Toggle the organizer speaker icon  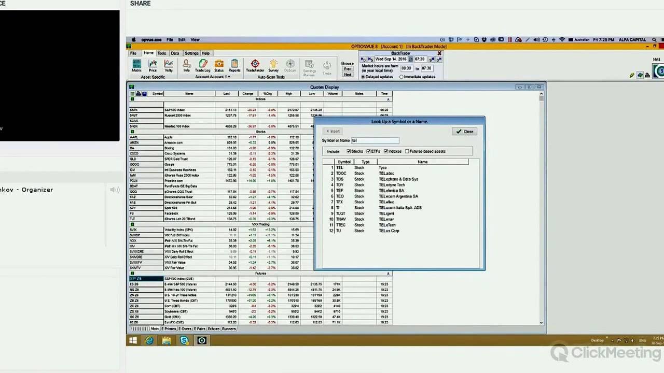coord(115,190)
